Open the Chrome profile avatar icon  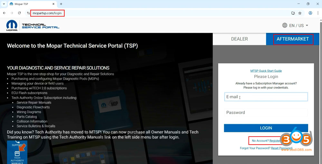point(310,13)
